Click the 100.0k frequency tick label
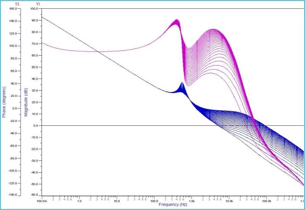Viewport: 305px width, 210px height. (266, 201)
